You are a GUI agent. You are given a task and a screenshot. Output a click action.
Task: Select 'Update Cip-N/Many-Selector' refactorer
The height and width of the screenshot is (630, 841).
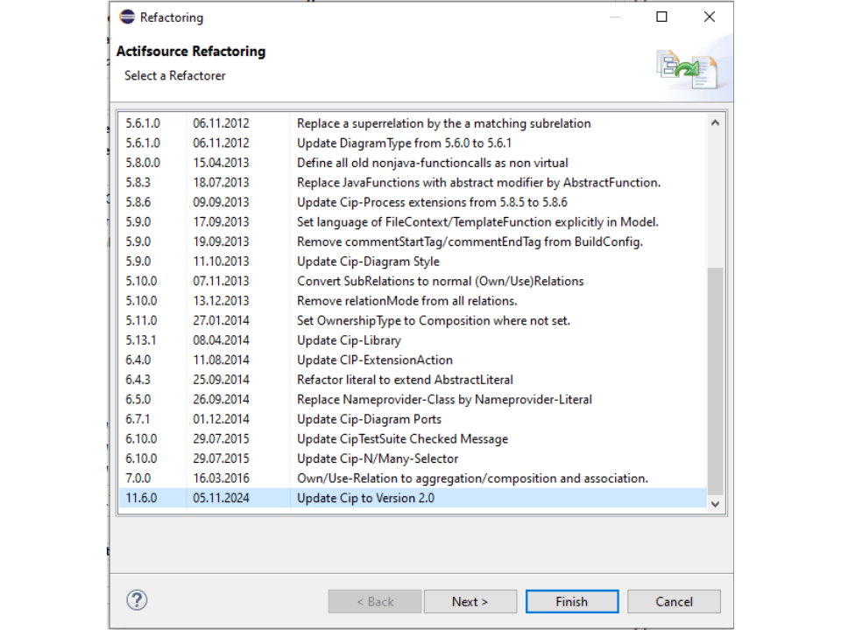coord(378,458)
